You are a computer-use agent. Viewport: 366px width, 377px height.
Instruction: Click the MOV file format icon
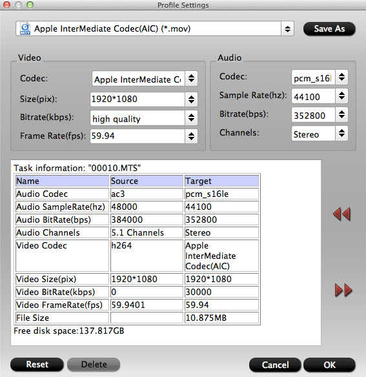pos(25,29)
